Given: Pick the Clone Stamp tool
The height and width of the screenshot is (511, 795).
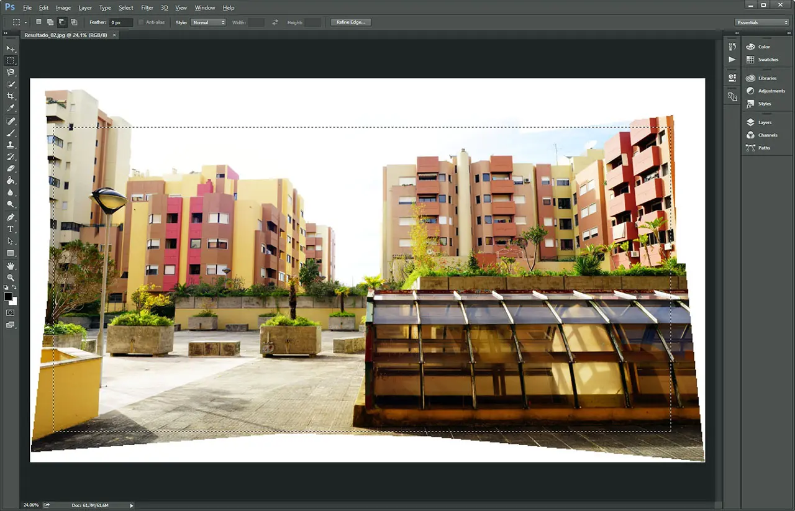Looking at the screenshot, I should (11, 145).
